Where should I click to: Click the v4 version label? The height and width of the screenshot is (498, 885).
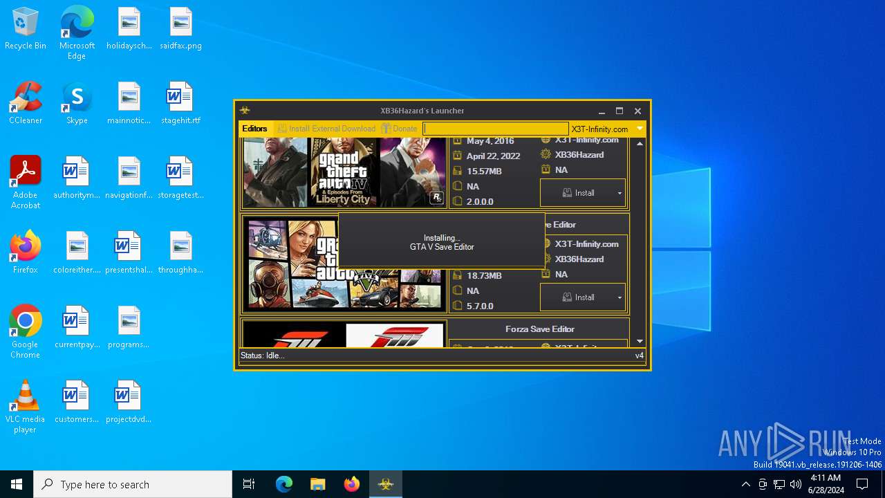pos(640,356)
